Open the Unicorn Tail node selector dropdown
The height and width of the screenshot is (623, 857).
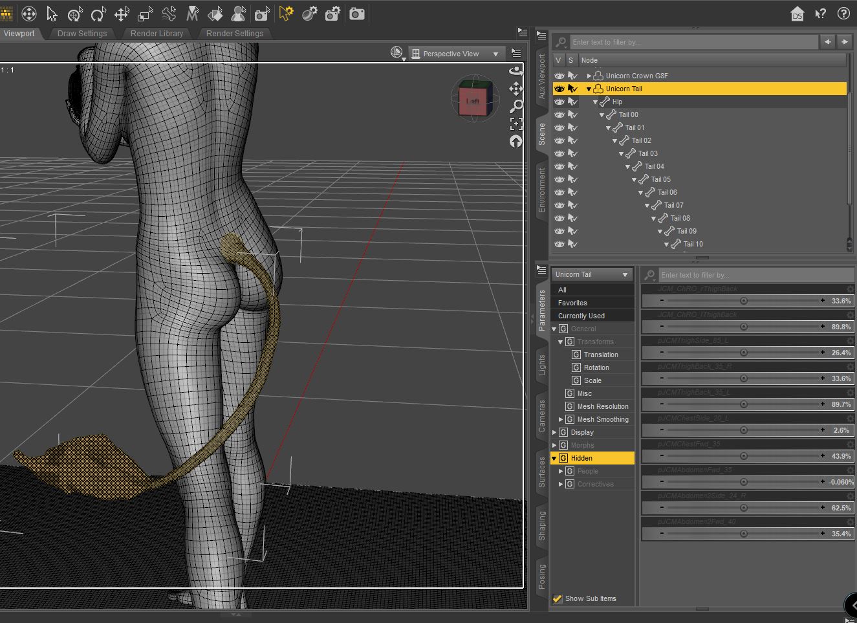592,274
